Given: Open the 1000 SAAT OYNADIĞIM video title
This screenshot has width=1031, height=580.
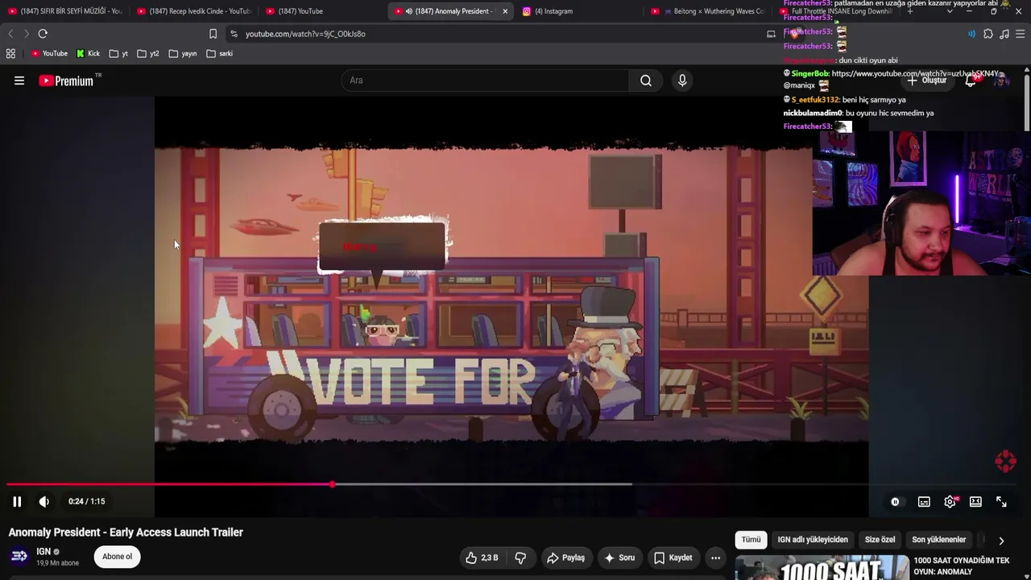Looking at the screenshot, I should 962,566.
